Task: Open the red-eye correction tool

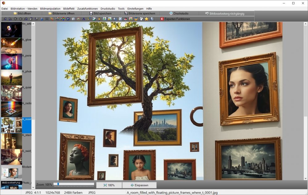Action: (x=126, y=19)
